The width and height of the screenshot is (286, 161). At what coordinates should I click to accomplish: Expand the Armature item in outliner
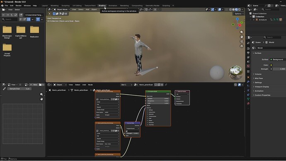[x=254, y=20]
